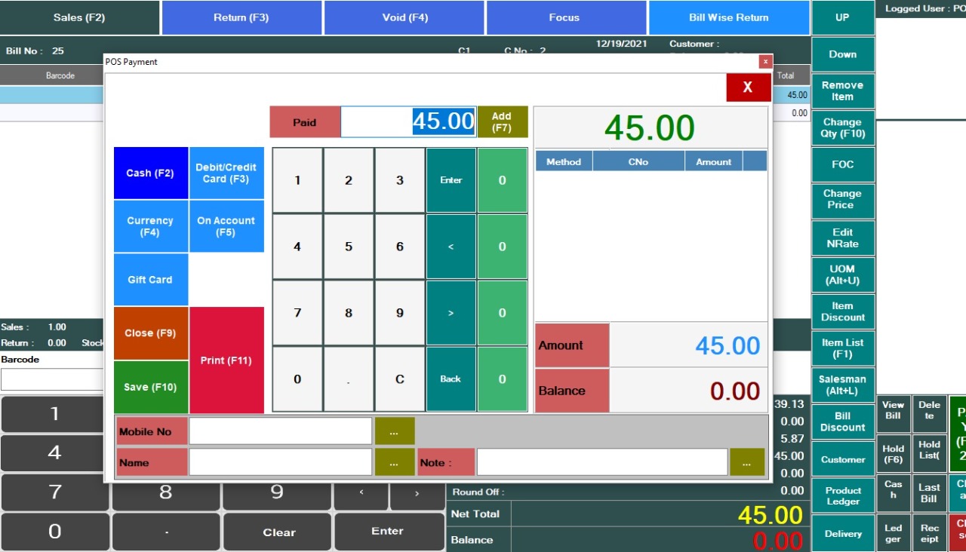
Task: Open Note ellipsis button
Action: click(746, 462)
